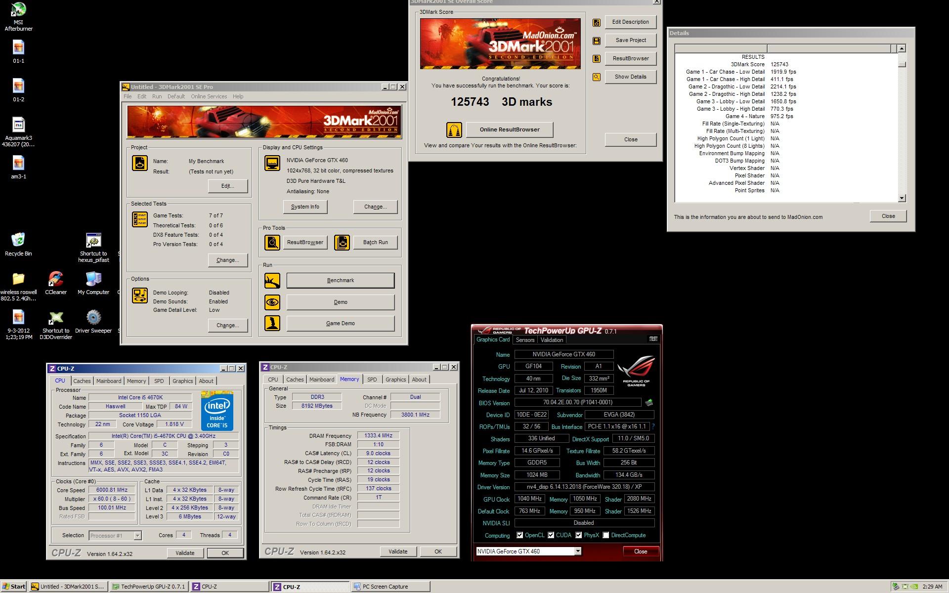Take GPU-Z screenshot with camera icon
949x593 pixels.
(653, 339)
